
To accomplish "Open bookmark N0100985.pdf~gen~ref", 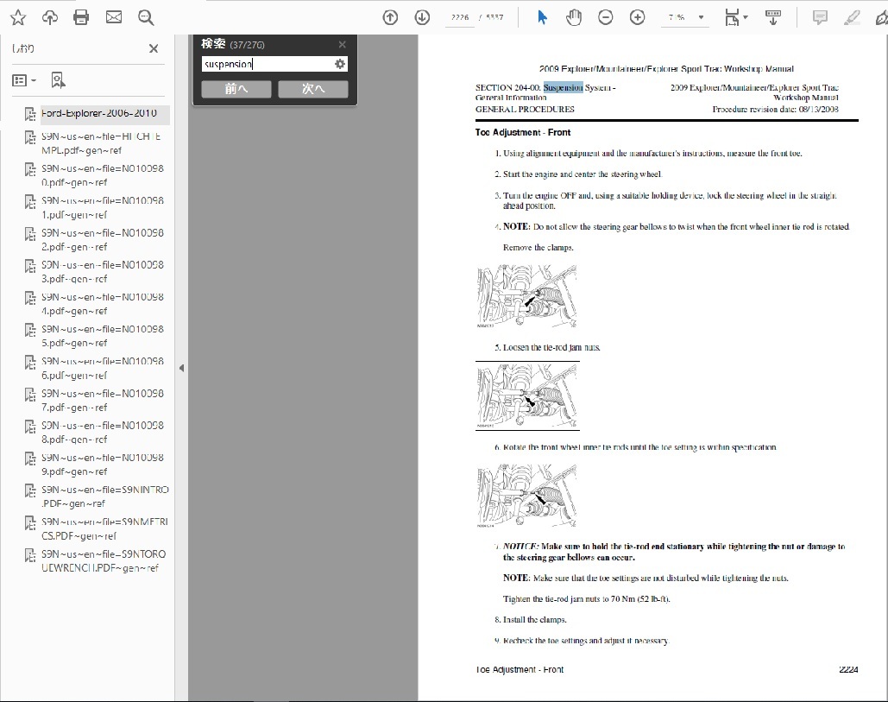I will (x=103, y=336).
